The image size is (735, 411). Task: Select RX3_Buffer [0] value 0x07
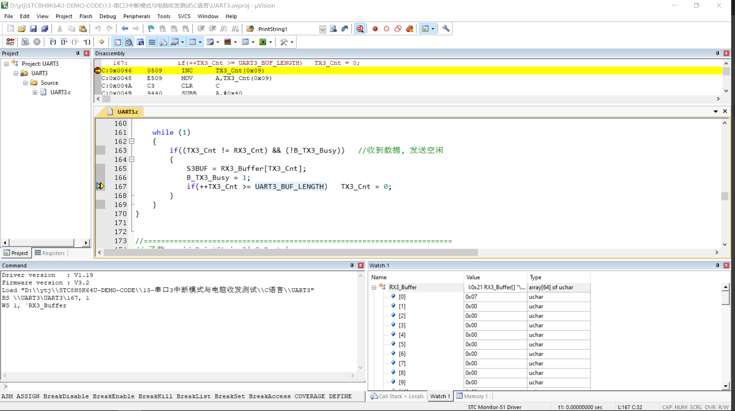pyautogui.click(x=495, y=297)
